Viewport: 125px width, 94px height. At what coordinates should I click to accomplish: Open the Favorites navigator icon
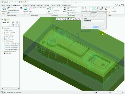coord(8,20)
